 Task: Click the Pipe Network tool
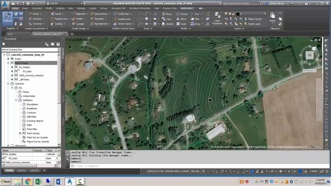pos(100,24)
